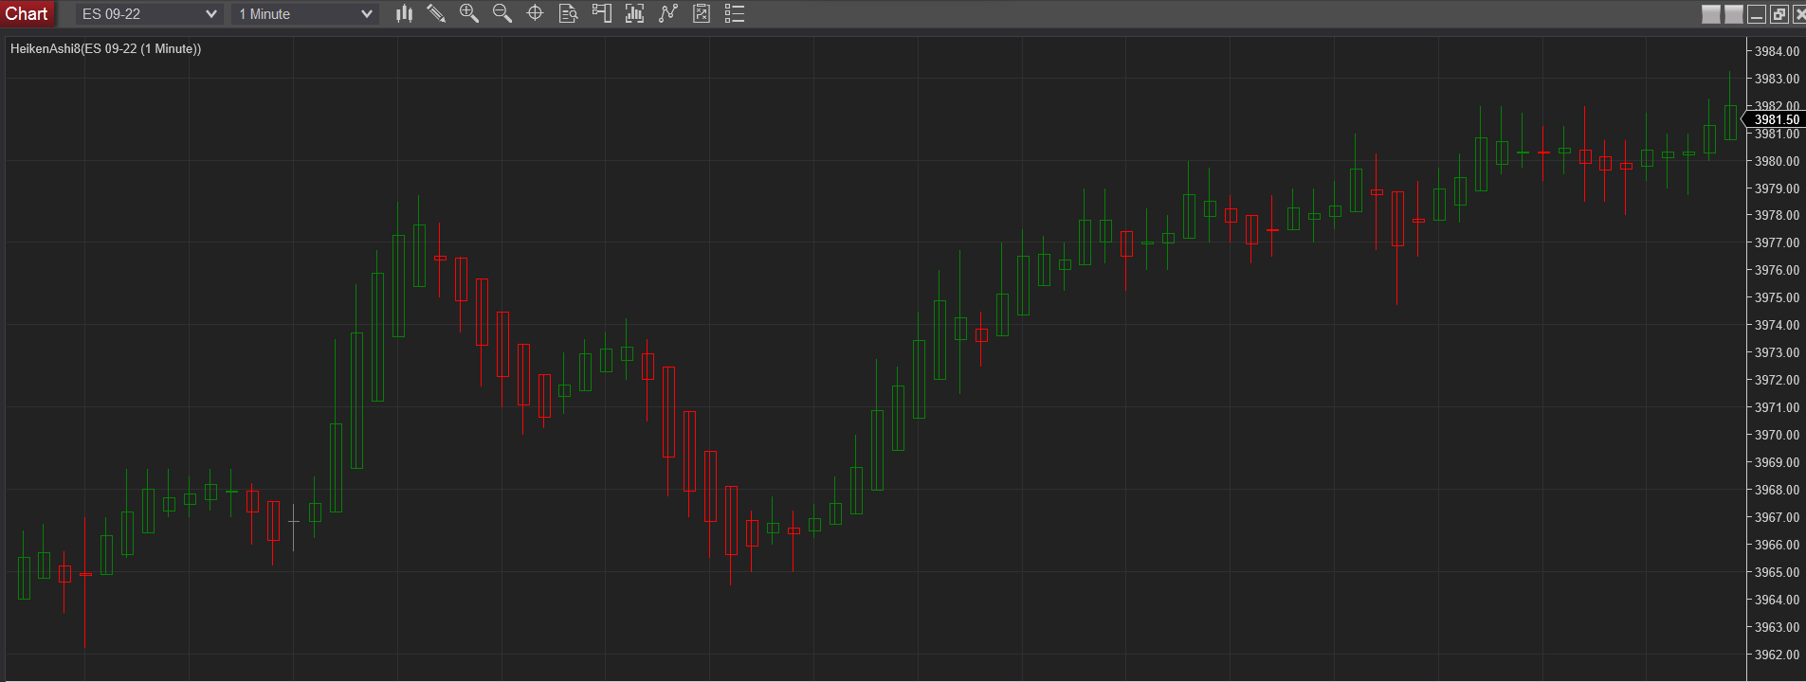Click the first gray link button left of minimize
This screenshot has width=1806, height=682.
1711,14
